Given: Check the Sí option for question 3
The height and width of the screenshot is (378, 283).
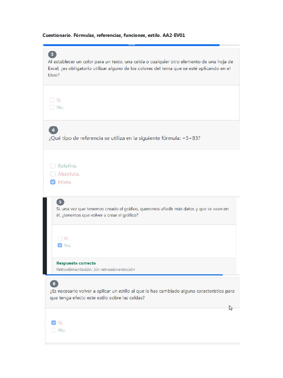Looking at the screenshot, I should coord(52,100).
